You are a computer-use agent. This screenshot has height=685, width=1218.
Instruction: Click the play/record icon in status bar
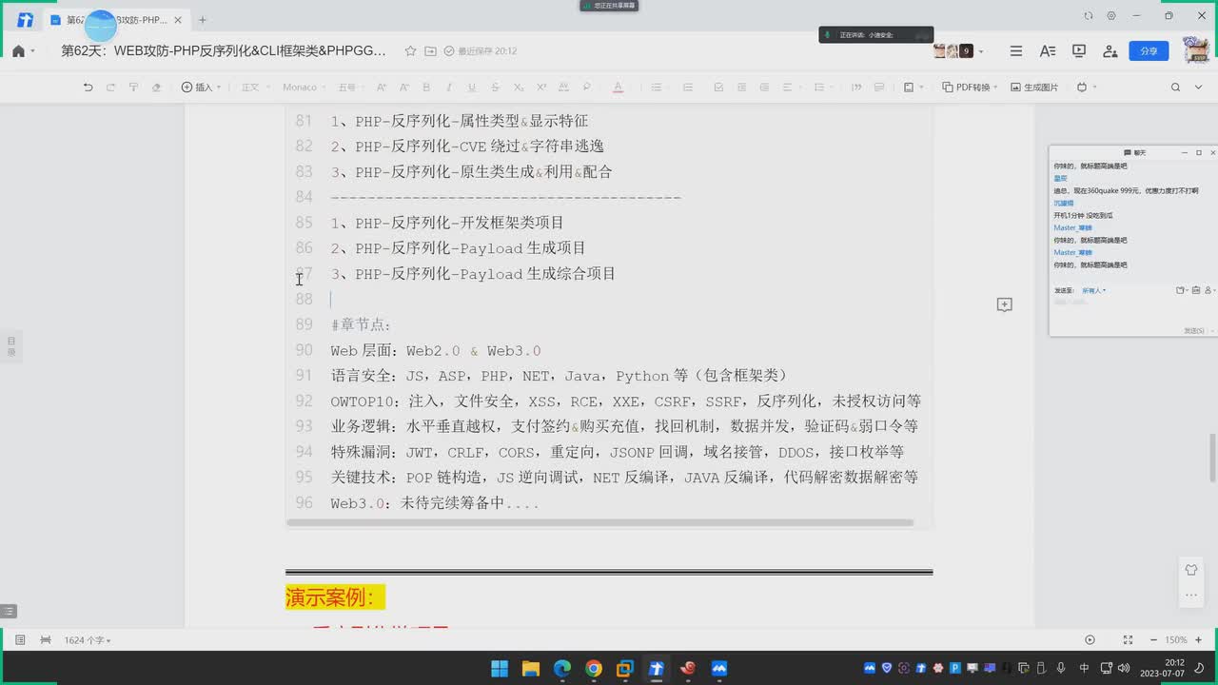coord(1090,640)
